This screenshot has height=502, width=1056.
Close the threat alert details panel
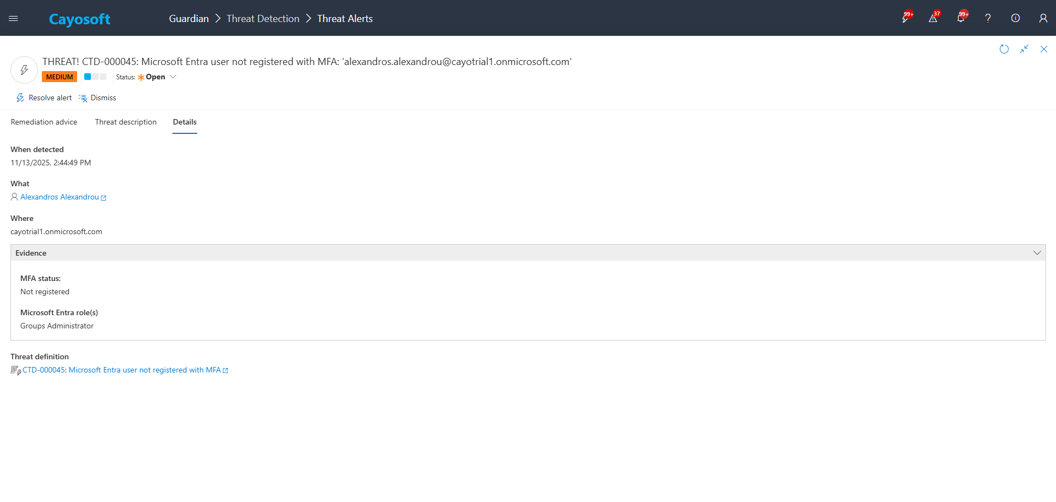pos(1043,49)
